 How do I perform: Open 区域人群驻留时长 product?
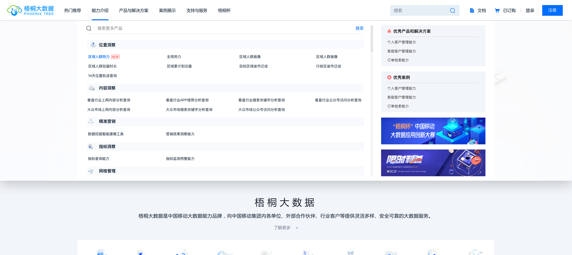[102, 66]
